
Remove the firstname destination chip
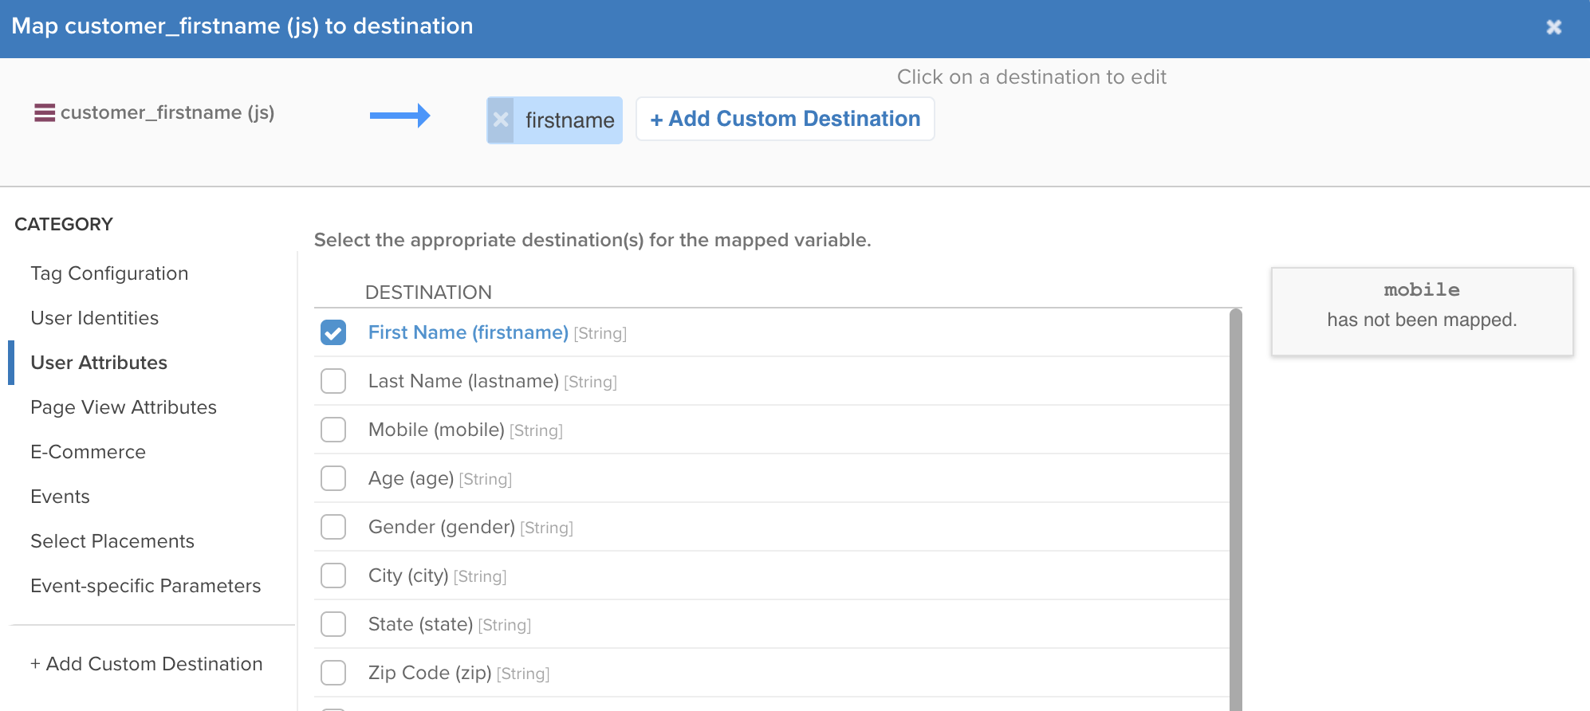click(x=501, y=120)
